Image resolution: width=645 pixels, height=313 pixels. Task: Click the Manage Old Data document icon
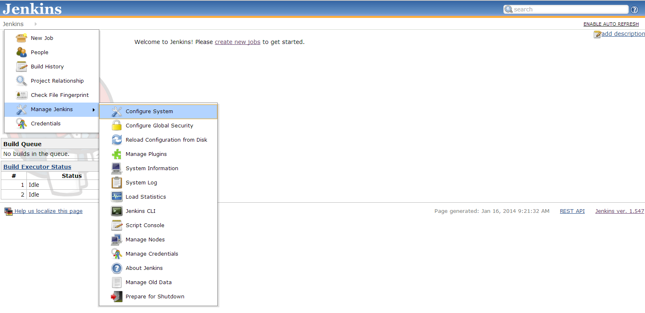tap(117, 282)
